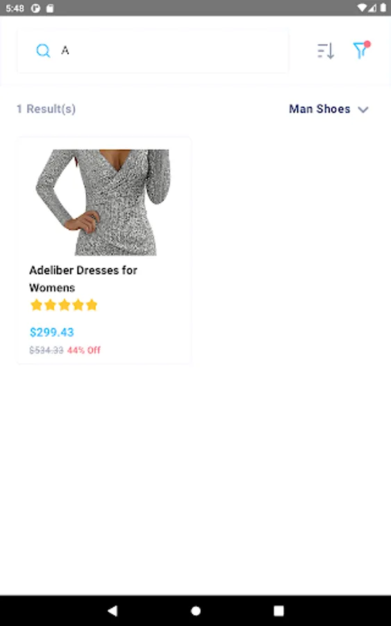Tap the 1 Result(s) count label
The height and width of the screenshot is (626, 391).
[46, 109]
